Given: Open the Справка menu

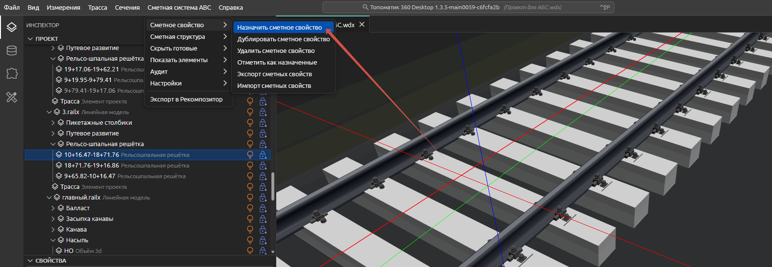Looking at the screenshot, I should click(x=231, y=7).
